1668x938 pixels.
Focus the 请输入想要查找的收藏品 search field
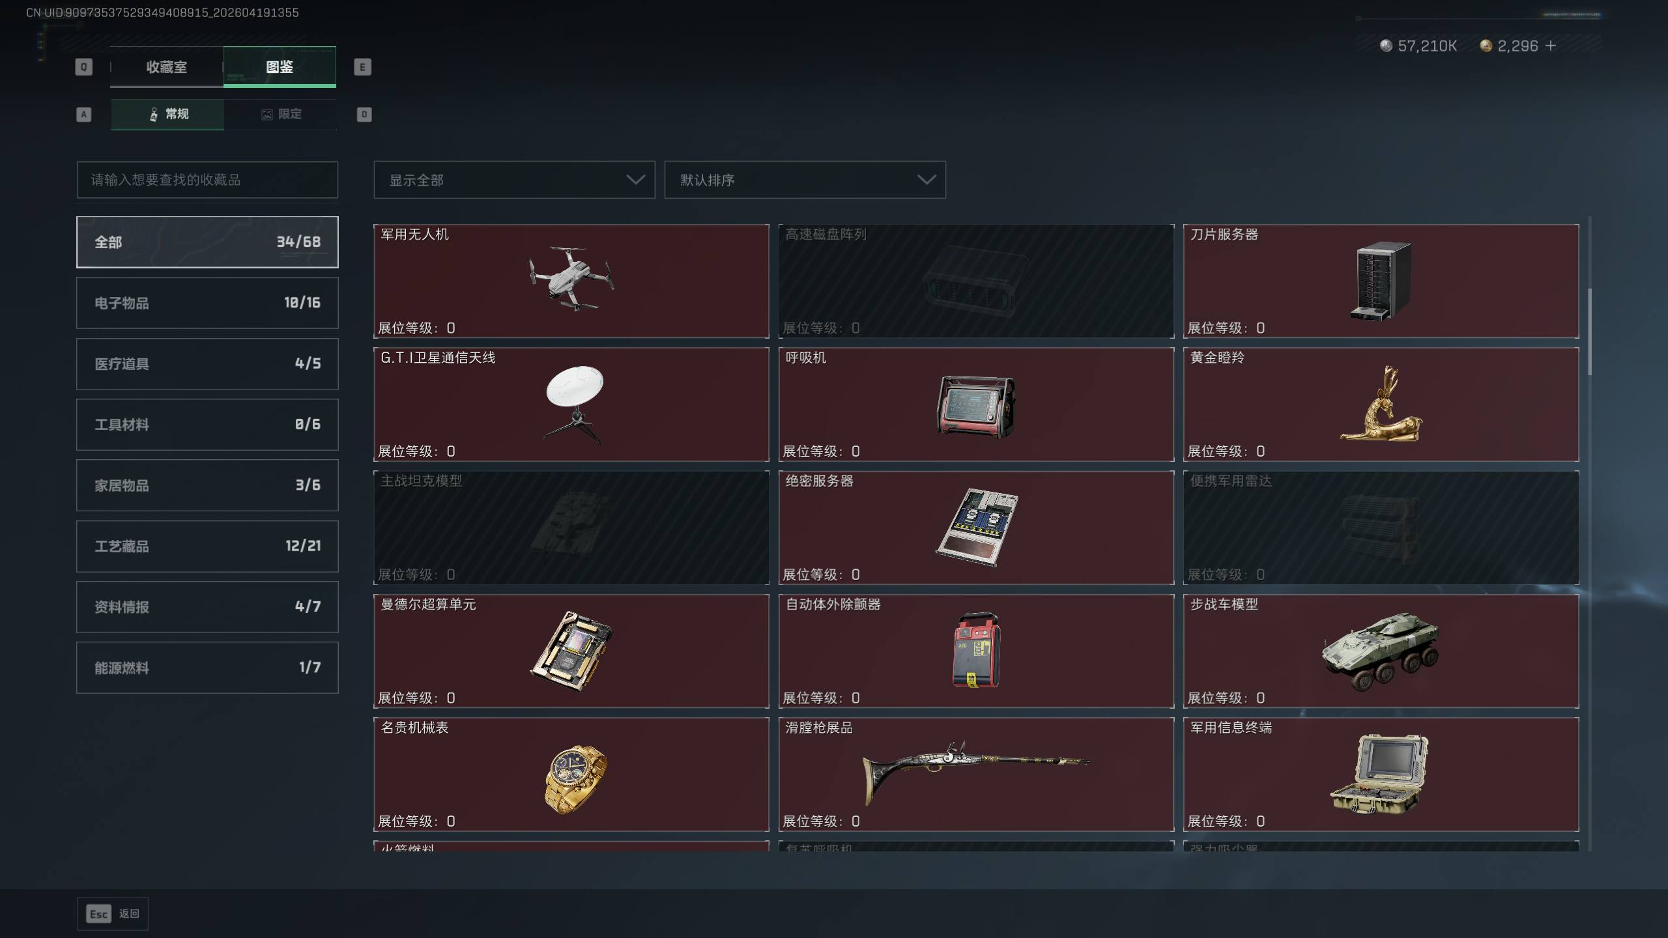[207, 180]
